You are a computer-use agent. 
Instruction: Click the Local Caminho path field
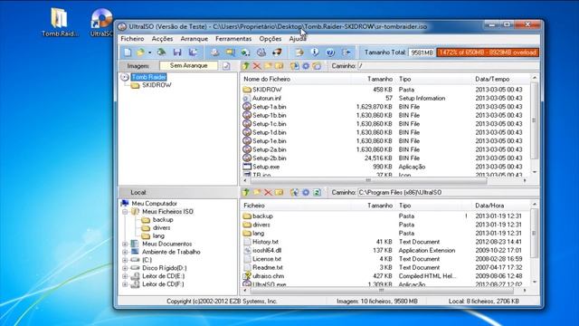[448, 193]
